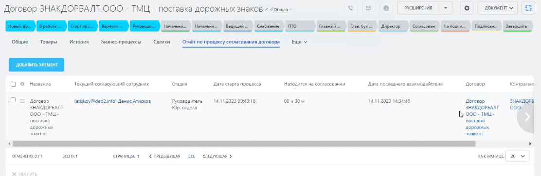Click page number 1 in pagination
The image size is (541, 176).
[138, 156]
